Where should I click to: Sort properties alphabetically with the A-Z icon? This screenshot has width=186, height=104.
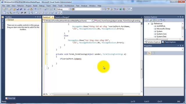[x=149, y=53]
